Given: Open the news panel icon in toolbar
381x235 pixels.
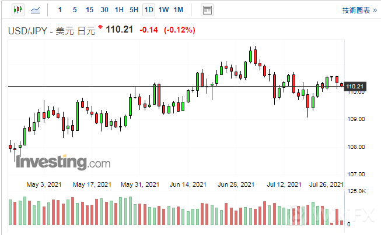Looking at the screenshot, I should tap(206, 10).
